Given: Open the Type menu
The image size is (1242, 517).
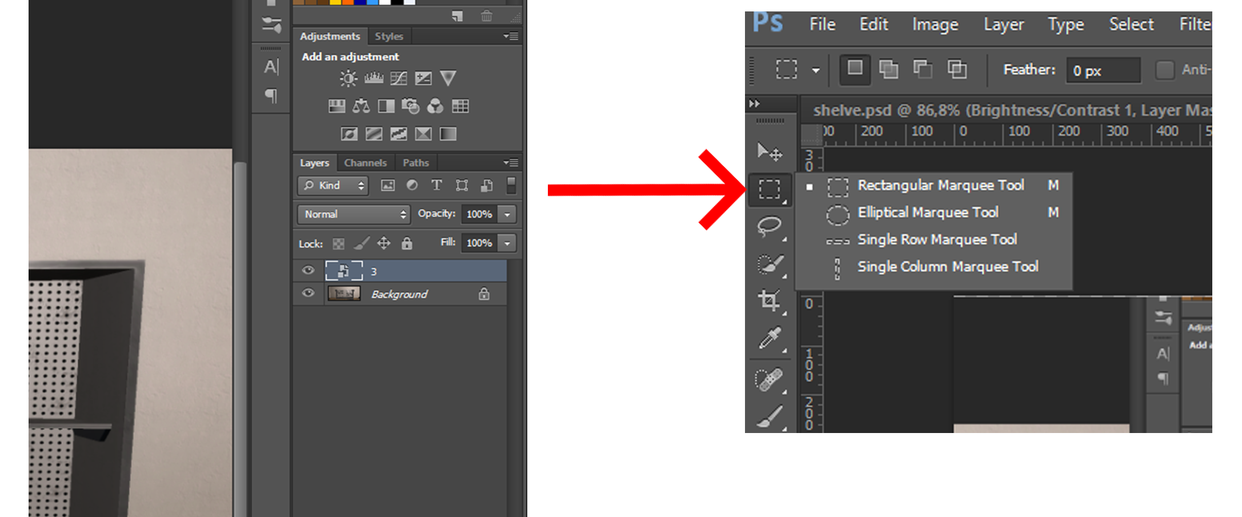Looking at the screenshot, I should pyautogui.click(x=1065, y=24).
